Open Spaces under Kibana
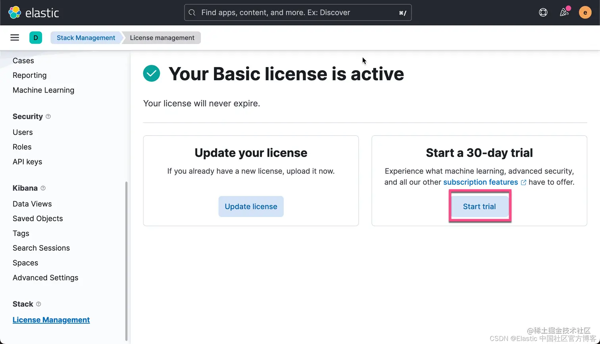 coord(25,263)
